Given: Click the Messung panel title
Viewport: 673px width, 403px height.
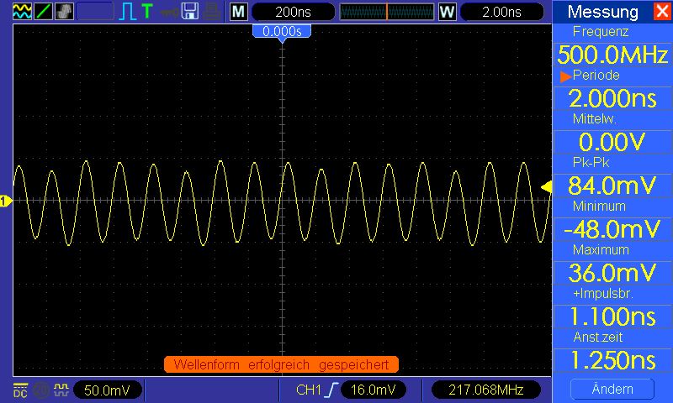Looking at the screenshot, I should (x=602, y=12).
